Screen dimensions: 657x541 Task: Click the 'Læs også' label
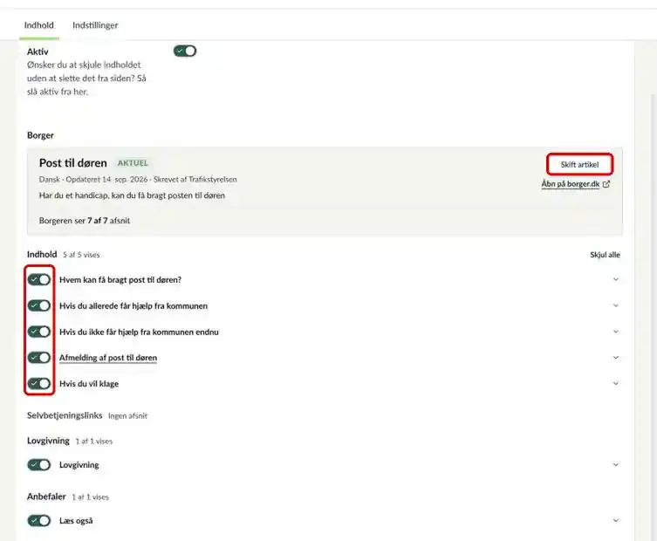[76, 520]
